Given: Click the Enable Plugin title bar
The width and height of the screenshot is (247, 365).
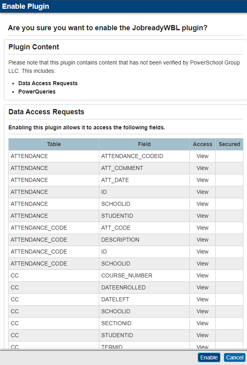Looking at the screenshot, I should (x=123, y=6).
